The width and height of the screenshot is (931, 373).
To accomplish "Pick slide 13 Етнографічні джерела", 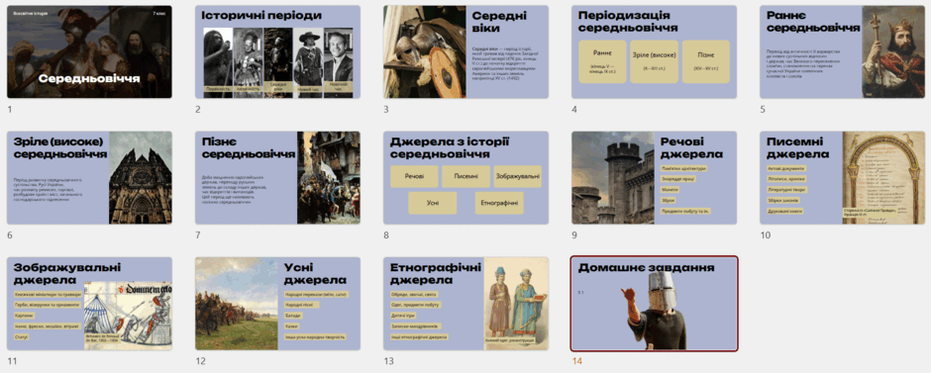I will click(465, 304).
